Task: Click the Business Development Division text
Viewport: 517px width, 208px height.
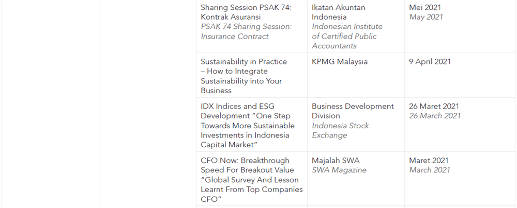Action: (x=353, y=111)
